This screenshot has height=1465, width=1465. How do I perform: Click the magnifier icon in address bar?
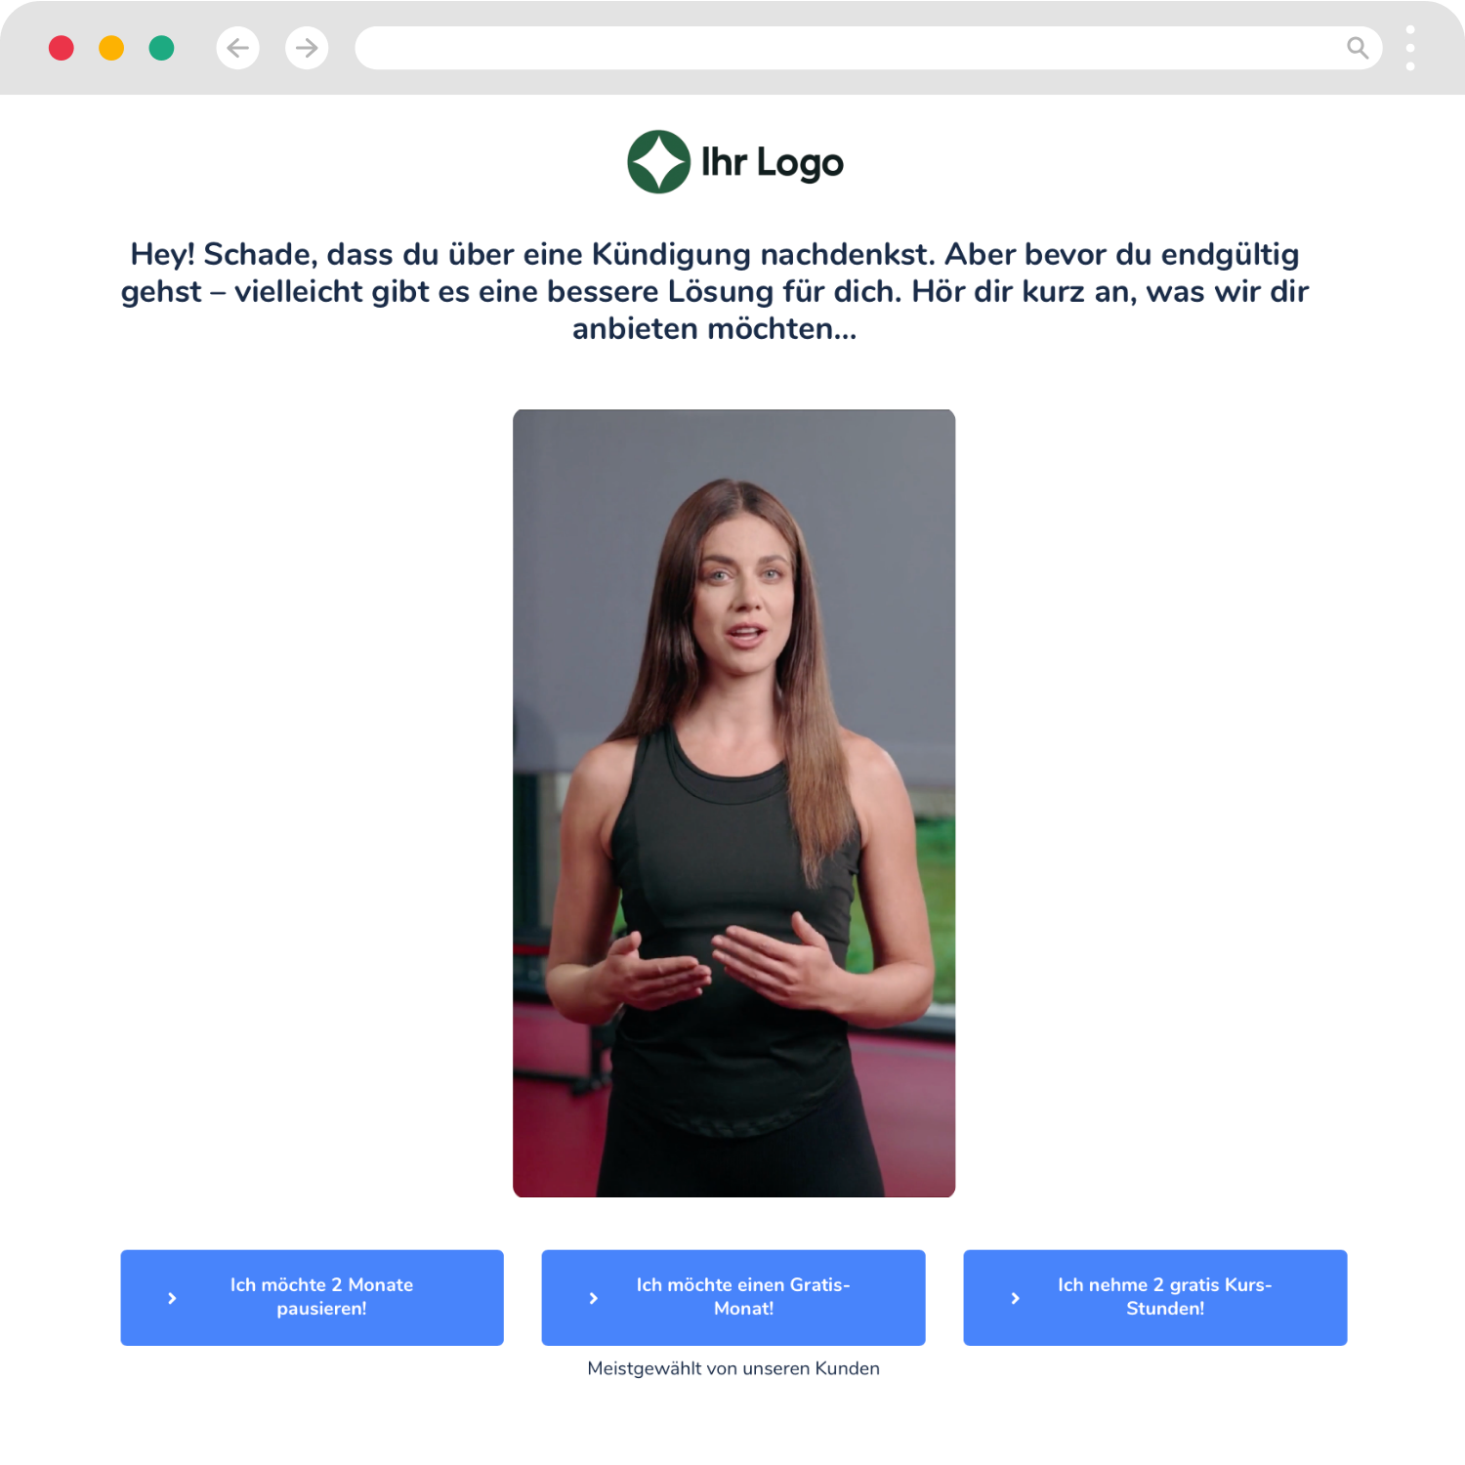tap(1357, 48)
